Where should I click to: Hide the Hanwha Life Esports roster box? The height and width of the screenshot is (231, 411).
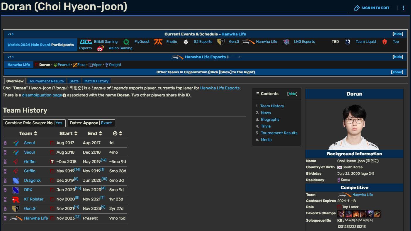[x=398, y=57]
